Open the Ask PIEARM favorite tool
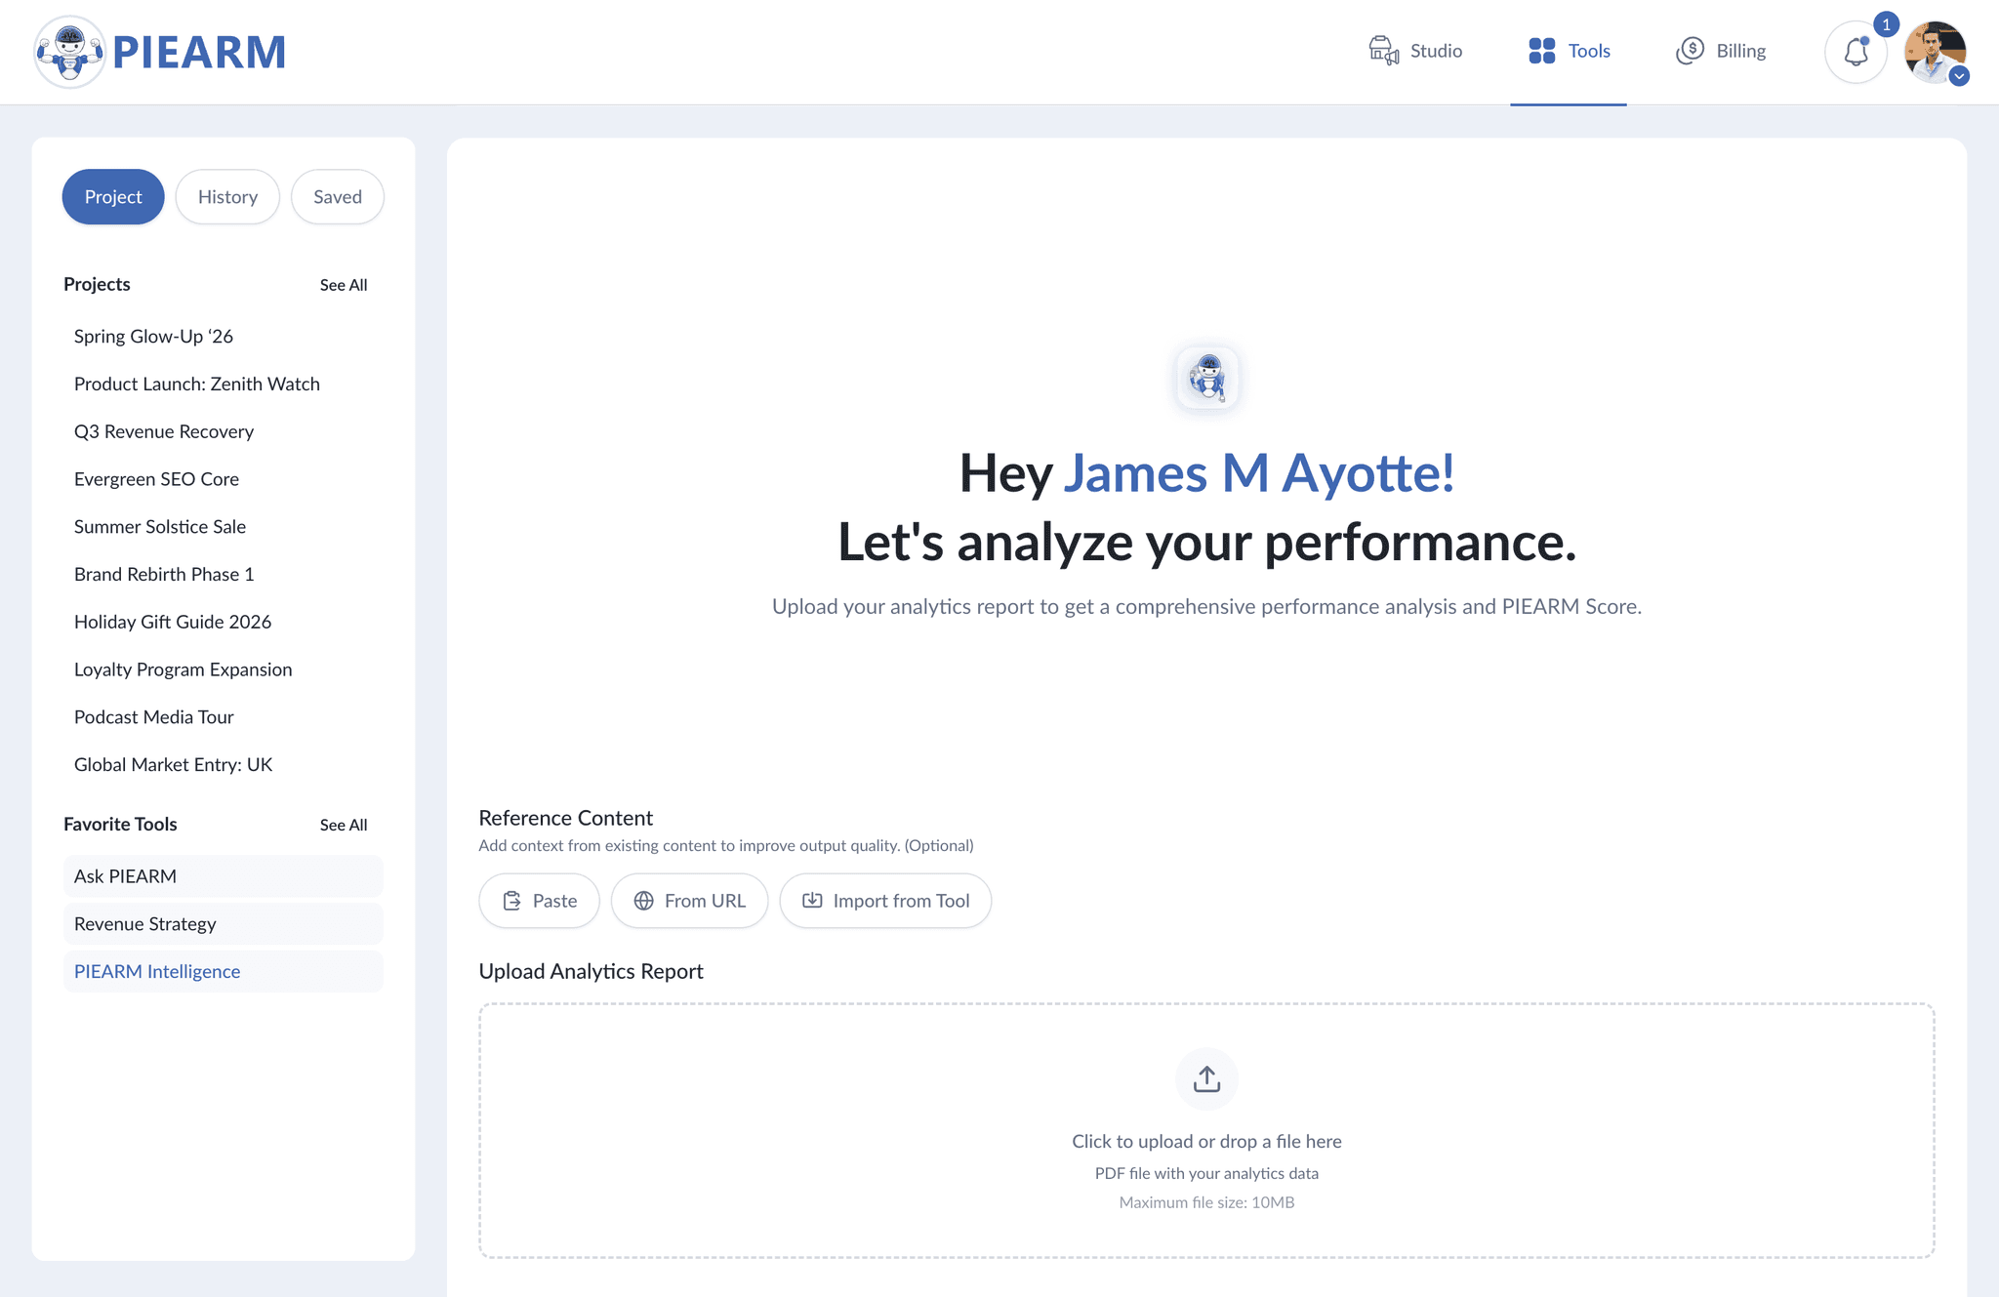This screenshot has width=1999, height=1297. click(x=224, y=876)
